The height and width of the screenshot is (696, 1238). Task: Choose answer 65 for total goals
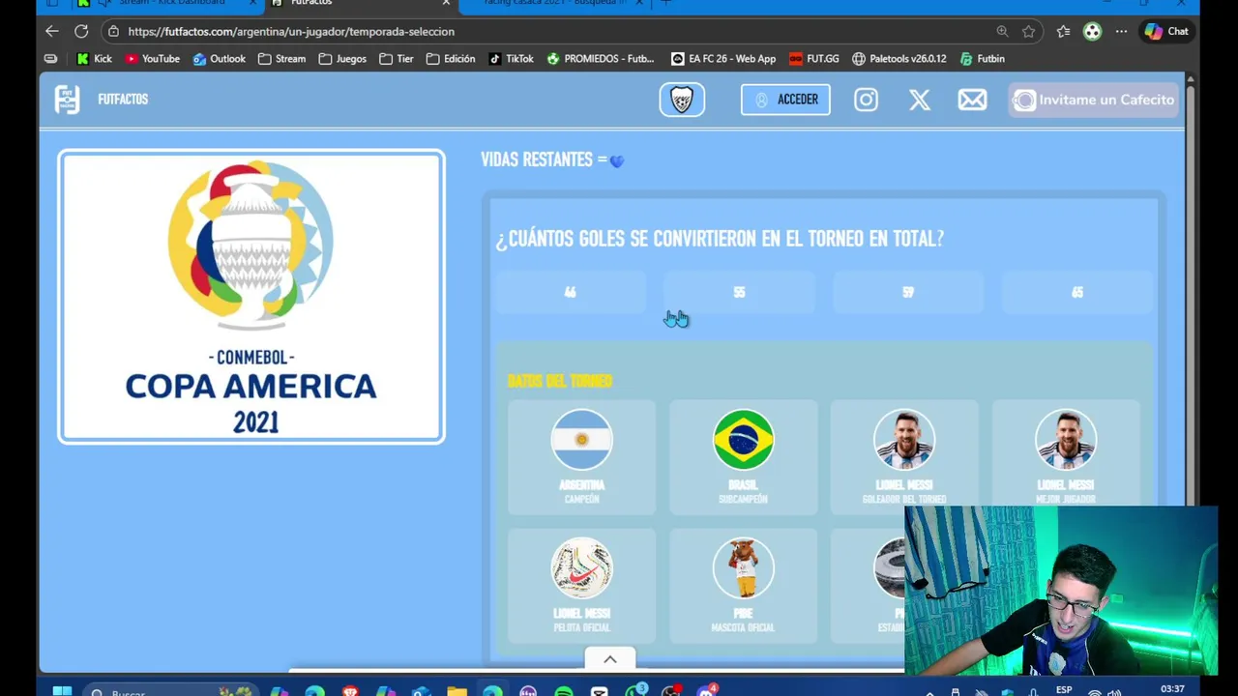pyautogui.click(x=1076, y=292)
